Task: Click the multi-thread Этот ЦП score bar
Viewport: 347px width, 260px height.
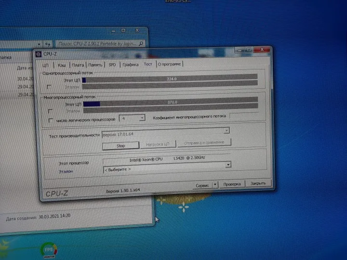Action: (x=171, y=102)
